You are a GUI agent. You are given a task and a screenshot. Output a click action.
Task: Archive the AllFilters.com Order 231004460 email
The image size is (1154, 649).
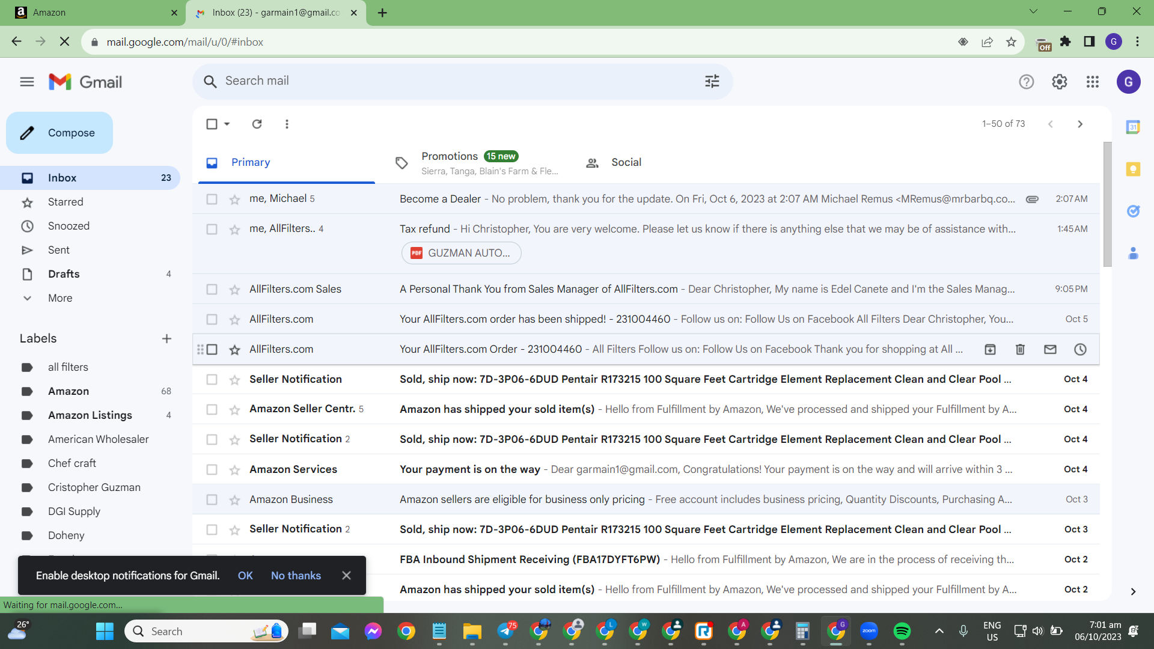click(990, 349)
